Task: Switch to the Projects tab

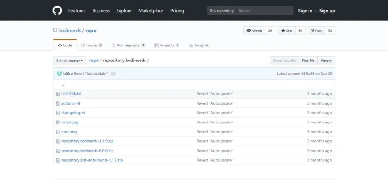Action: click(167, 45)
